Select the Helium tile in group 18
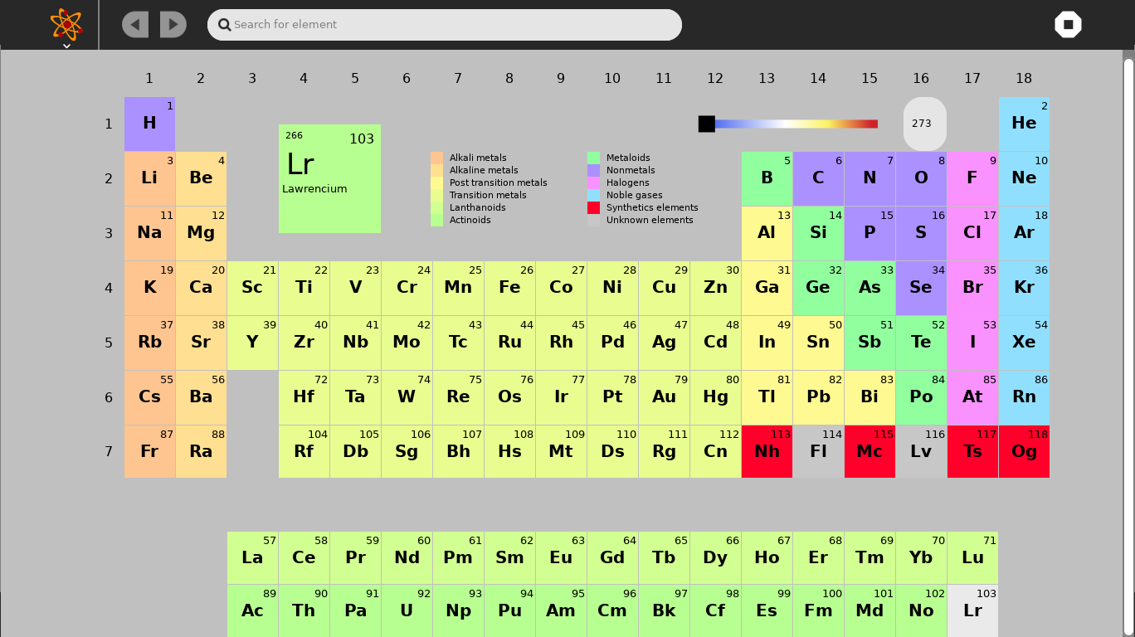Viewport: 1135px width, 637px height. [x=1024, y=124]
